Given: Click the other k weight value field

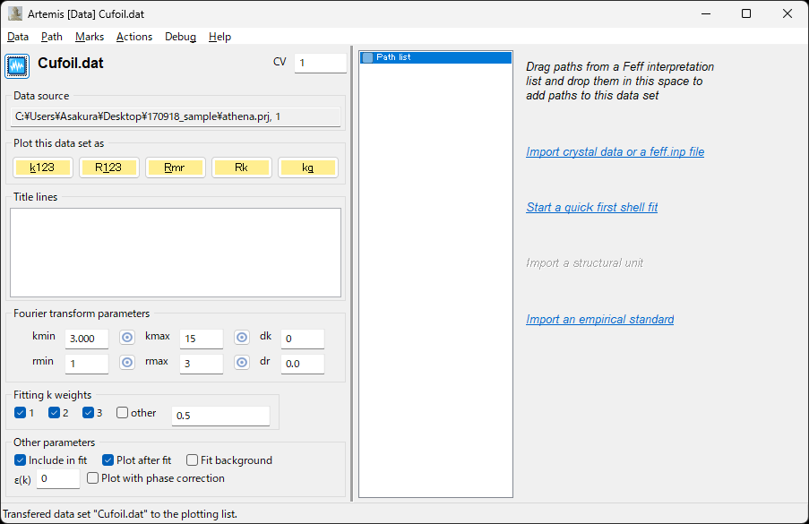Looking at the screenshot, I should coord(220,416).
